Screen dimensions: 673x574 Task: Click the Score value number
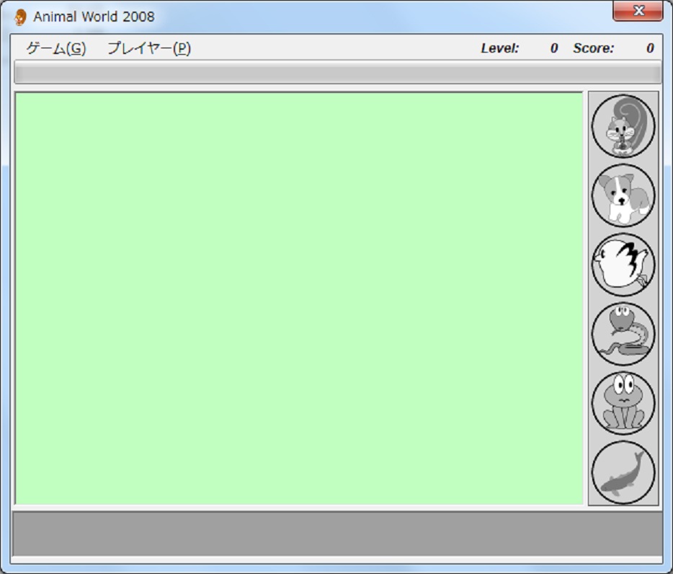(650, 48)
